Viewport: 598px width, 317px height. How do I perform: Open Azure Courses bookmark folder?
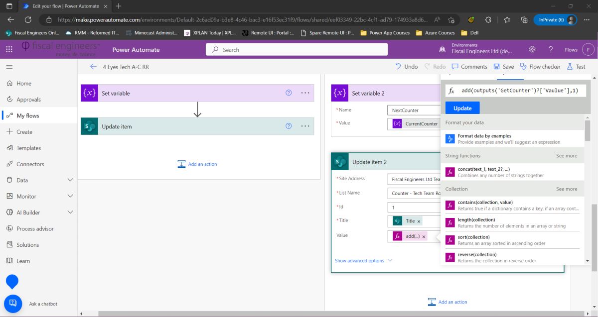pyautogui.click(x=435, y=33)
